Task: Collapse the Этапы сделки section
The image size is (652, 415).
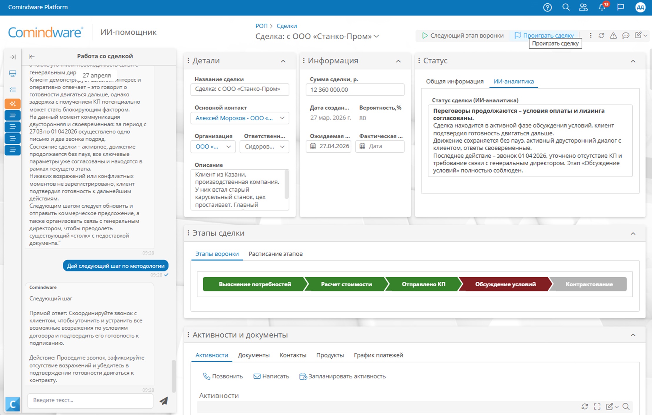Action: coord(633,234)
